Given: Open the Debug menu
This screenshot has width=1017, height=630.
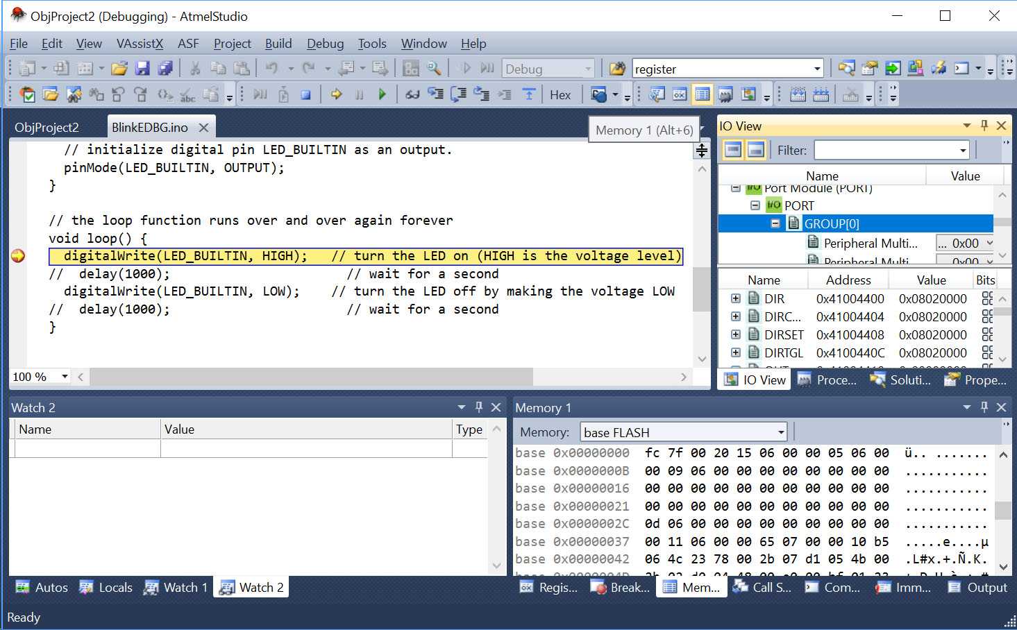Looking at the screenshot, I should pyautogui.click(x=325, y=44).
